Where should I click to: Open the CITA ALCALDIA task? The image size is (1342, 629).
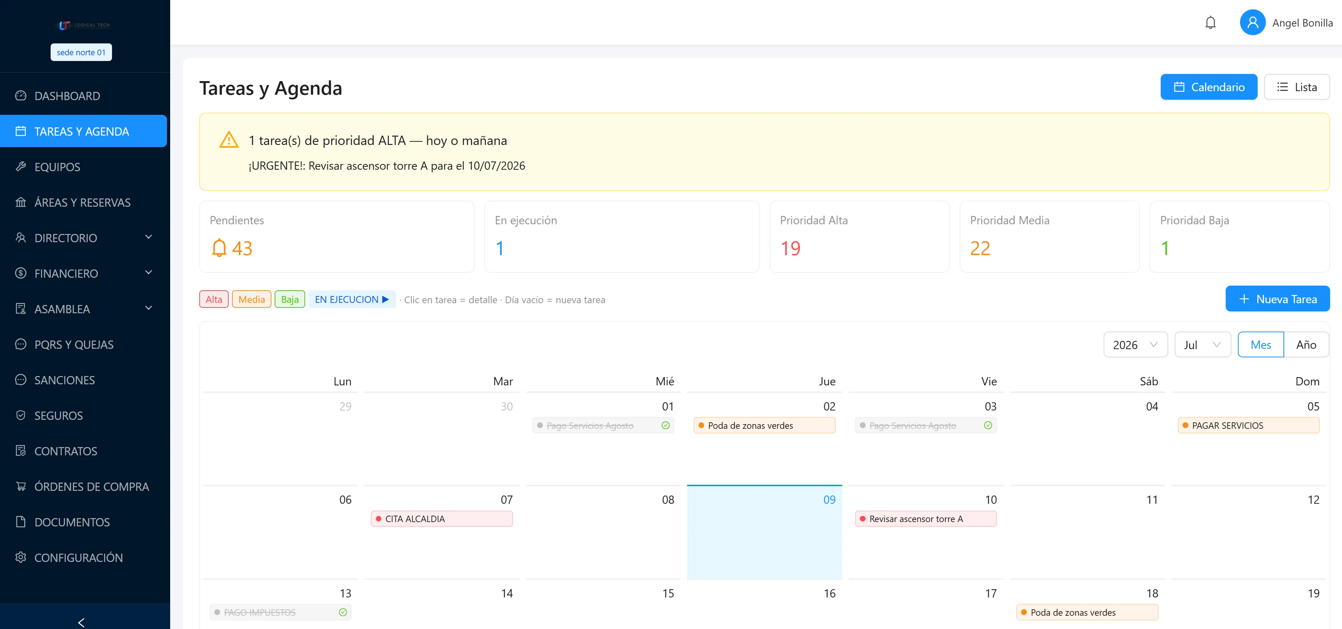coord(441,518)
